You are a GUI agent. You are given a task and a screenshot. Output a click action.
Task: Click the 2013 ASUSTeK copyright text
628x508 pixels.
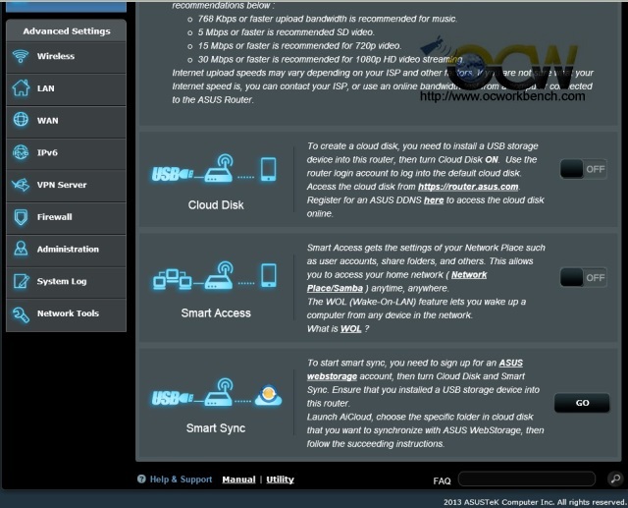coord(535,501)
